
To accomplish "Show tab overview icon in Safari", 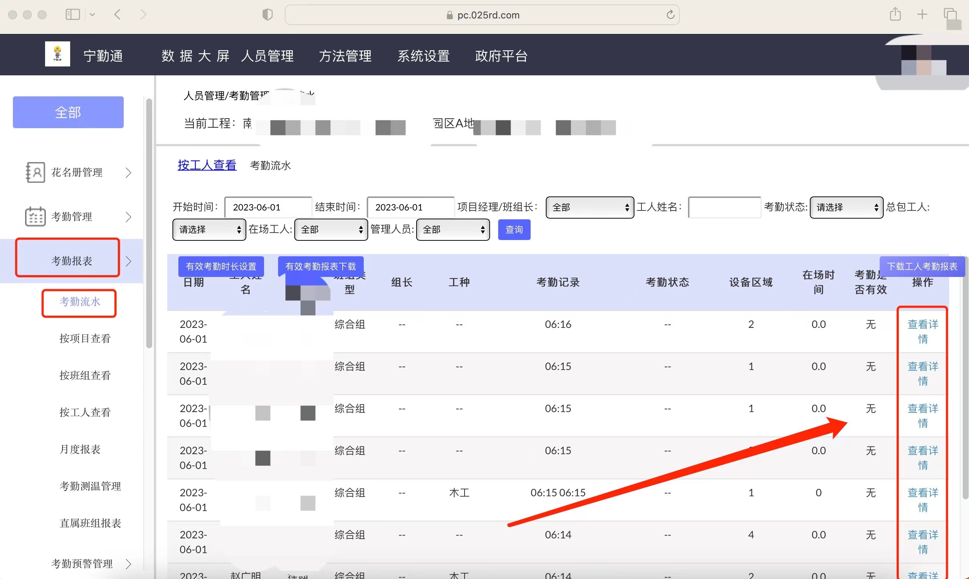I will point(949,14).
